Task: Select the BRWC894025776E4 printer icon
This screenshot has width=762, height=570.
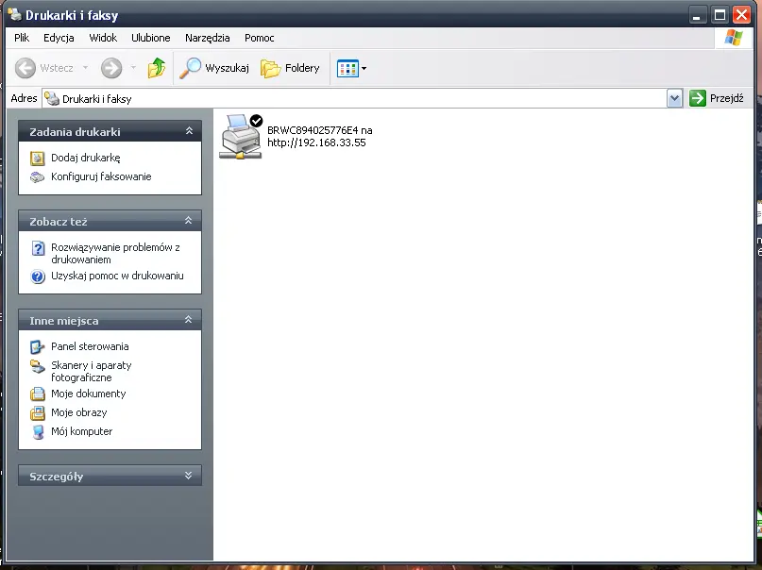Action: tap(241, 137)
